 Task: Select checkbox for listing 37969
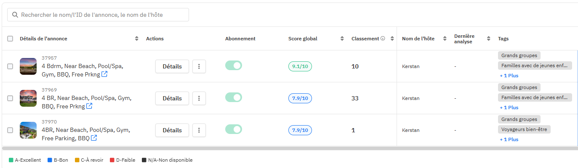[x=10, y=98]
